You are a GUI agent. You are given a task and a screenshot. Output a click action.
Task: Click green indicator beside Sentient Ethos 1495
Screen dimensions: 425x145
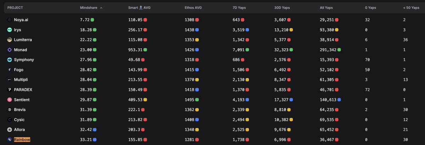(x=197, y=99)
